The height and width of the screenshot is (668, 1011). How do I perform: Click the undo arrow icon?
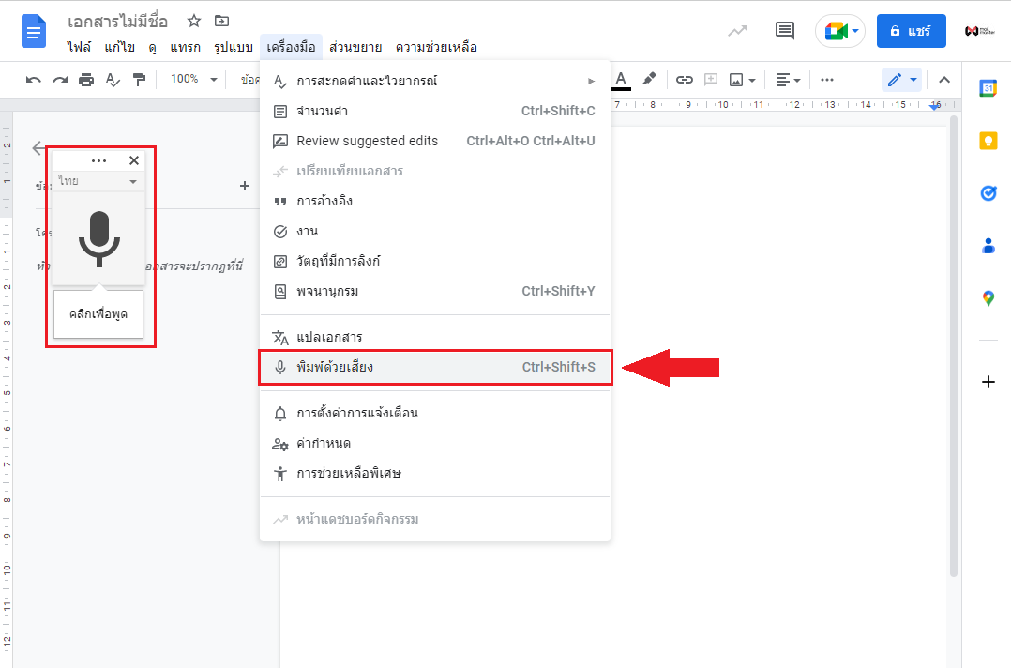click(34, 80)
